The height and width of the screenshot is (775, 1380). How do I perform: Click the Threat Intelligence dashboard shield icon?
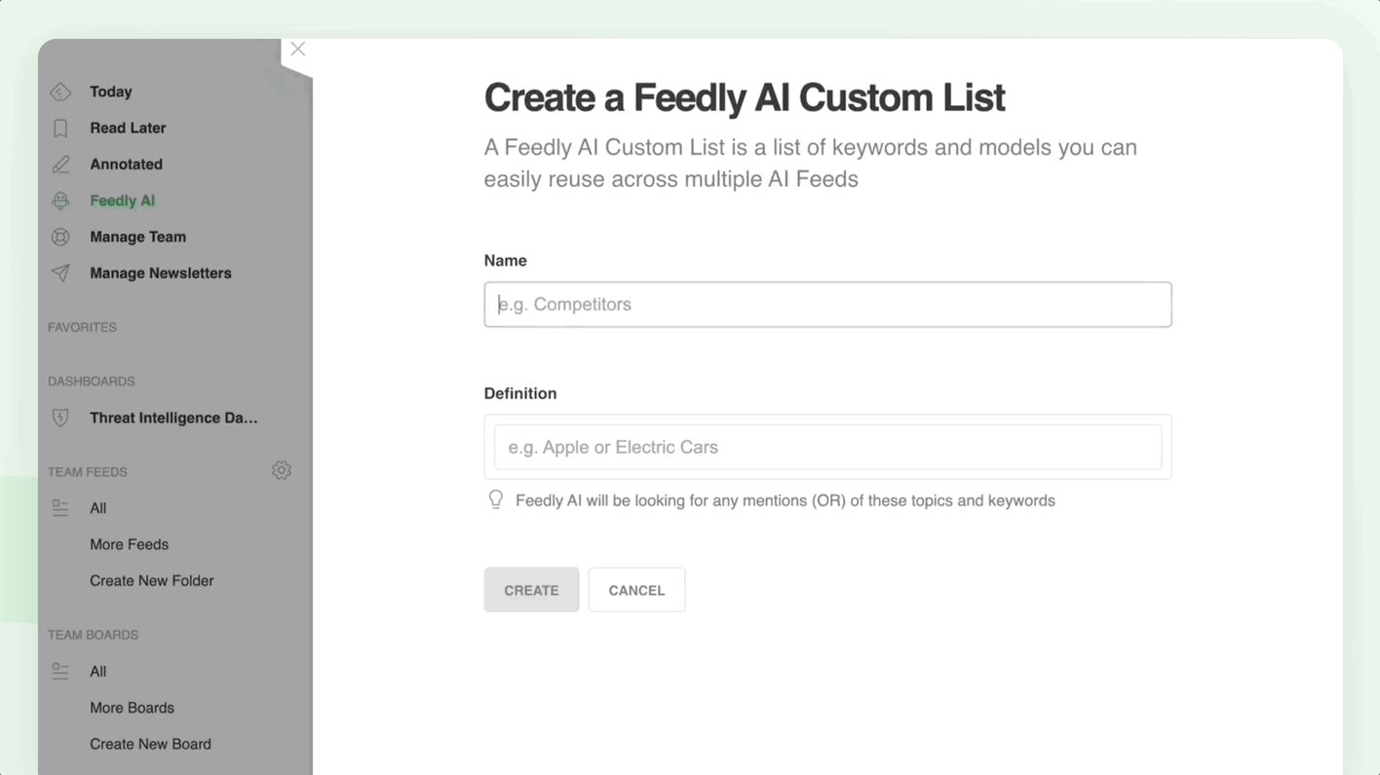click(x=60, y=418)
